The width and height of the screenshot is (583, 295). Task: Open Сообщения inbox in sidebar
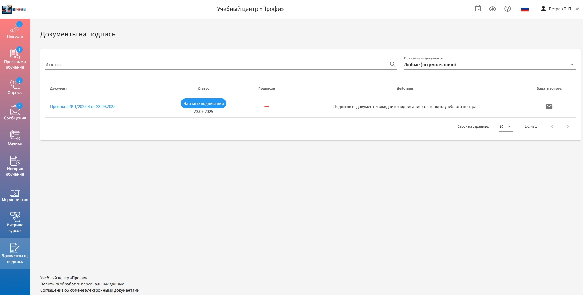tap(15, 112)
